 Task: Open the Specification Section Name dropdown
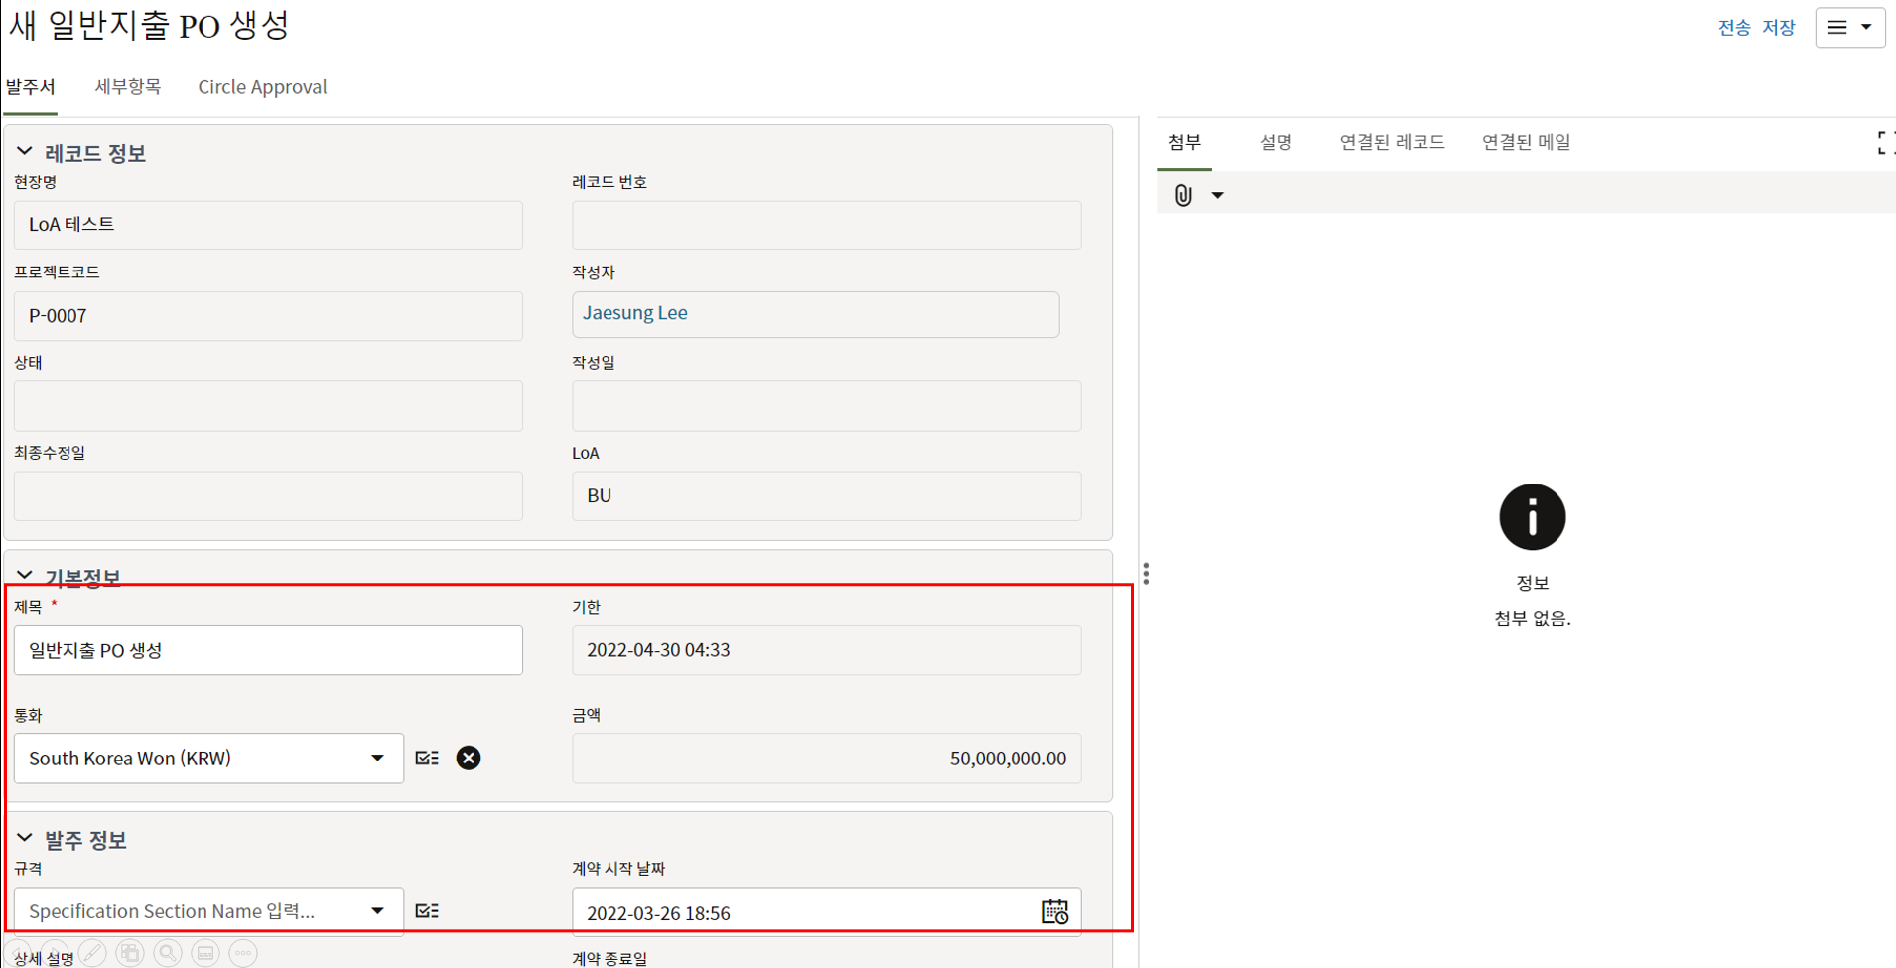[377, 911]
